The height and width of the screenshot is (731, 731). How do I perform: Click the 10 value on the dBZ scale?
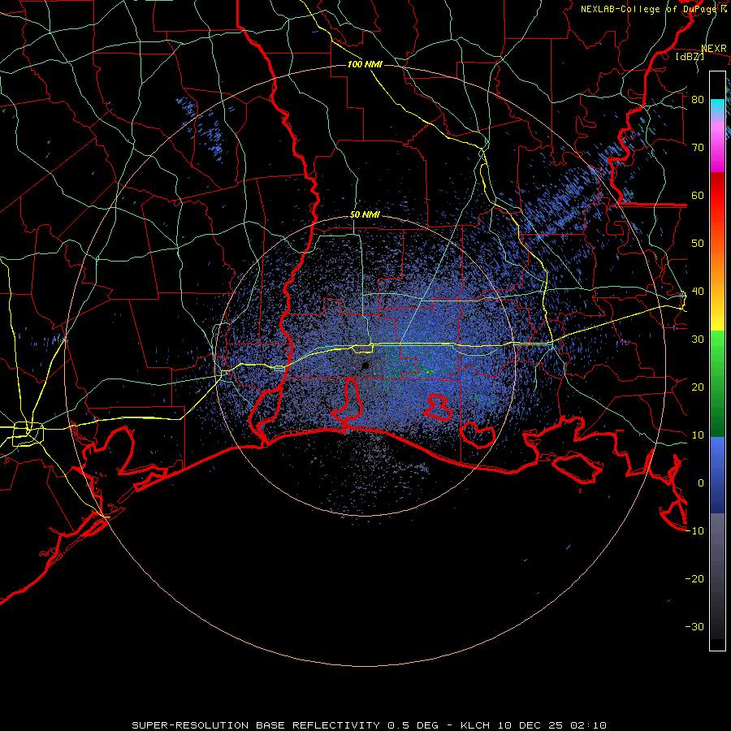pyautogui.click(x=698, y=435)
